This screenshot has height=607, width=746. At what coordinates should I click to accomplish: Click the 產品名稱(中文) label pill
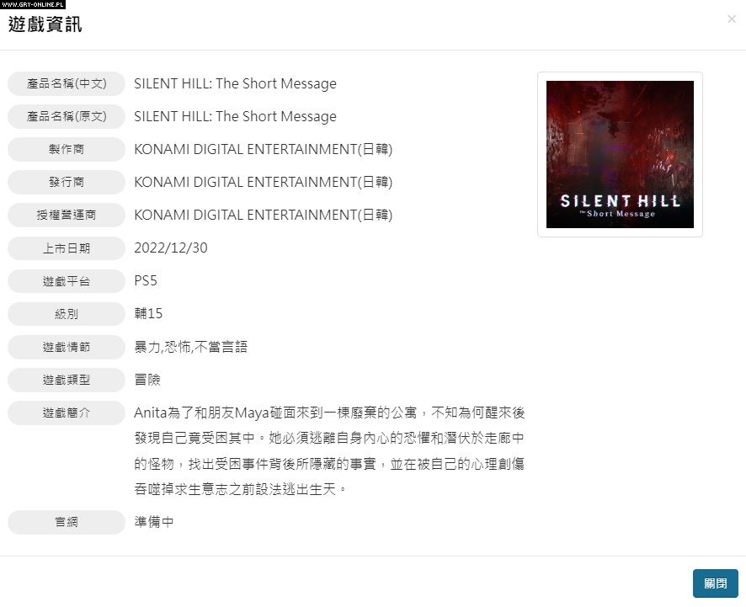(x=67, y=83)
